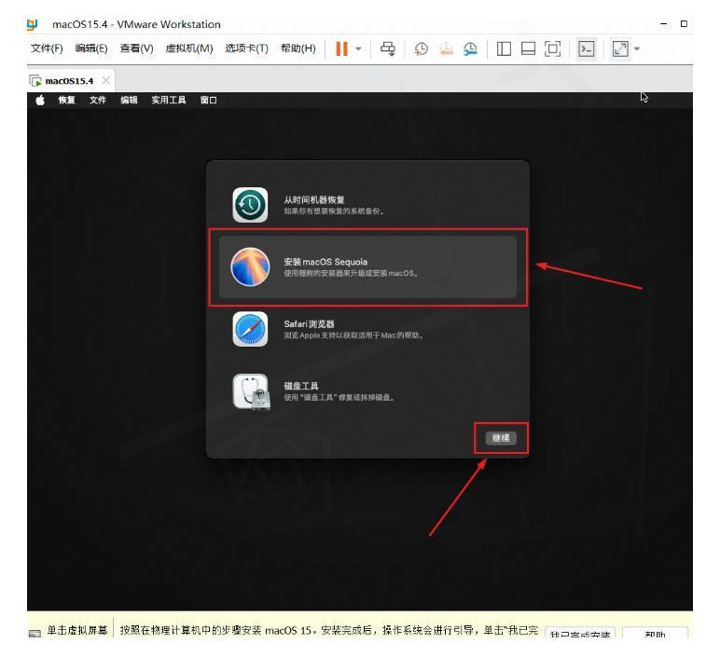The width and height of the screenshot is (720, 657).
Task: Toggle the library sidebar panel icon
Action: [x=504, y=48]
